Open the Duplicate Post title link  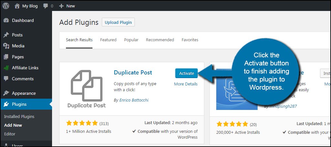pyautogui.click(x=133, y=73)
